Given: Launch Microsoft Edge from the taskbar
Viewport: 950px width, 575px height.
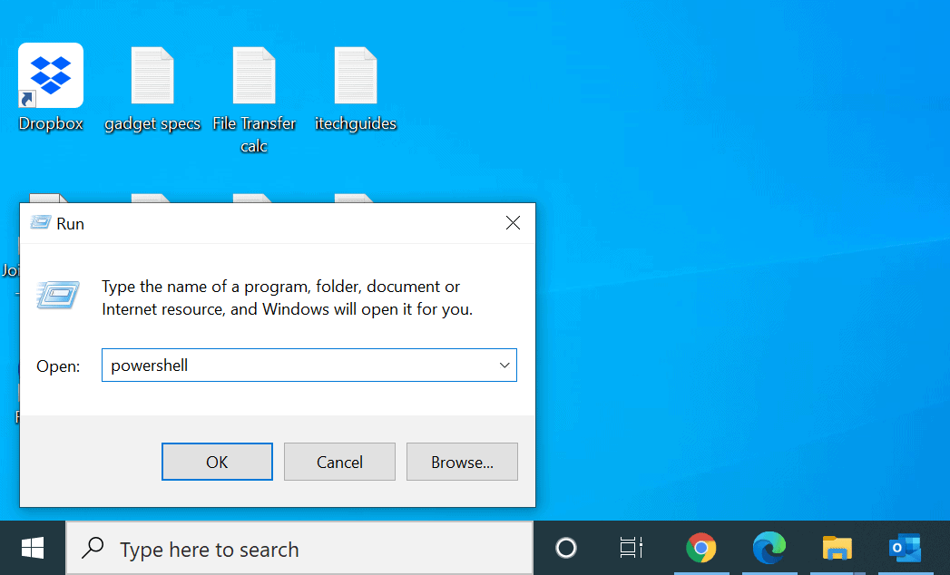Looking at the screenshot, I should coord(769,548).
